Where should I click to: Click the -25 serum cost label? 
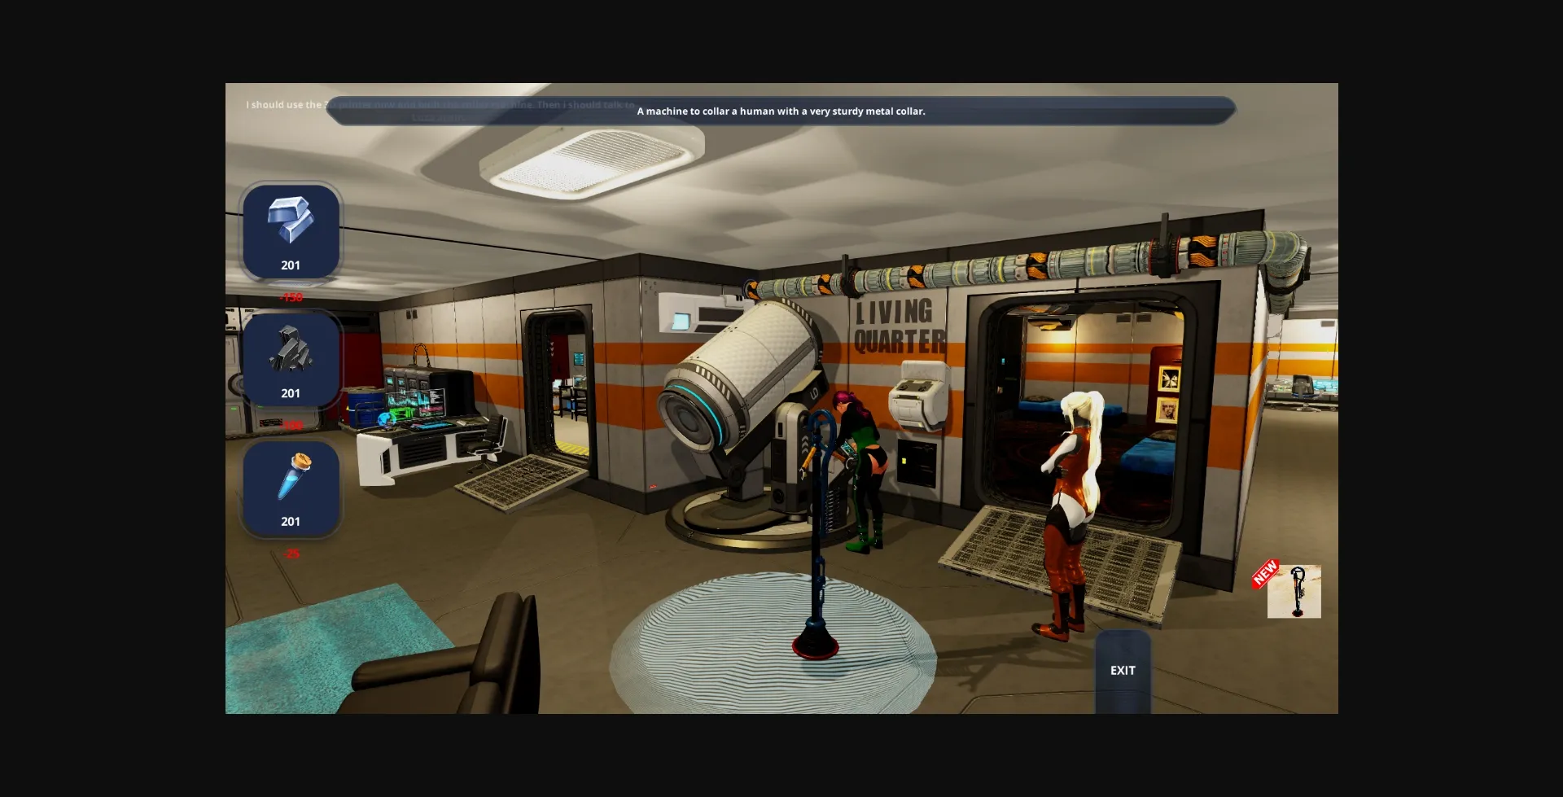[291, 554]
